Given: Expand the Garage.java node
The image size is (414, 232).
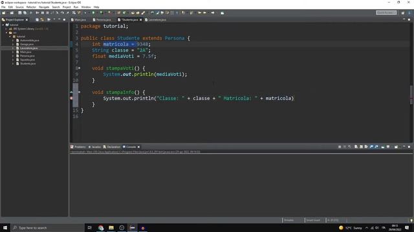Looking at the screenshot, I should 13,44.
